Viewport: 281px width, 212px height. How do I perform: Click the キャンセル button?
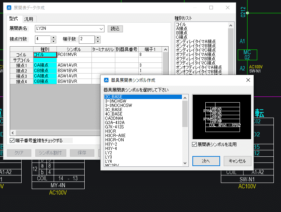point(237,161)
